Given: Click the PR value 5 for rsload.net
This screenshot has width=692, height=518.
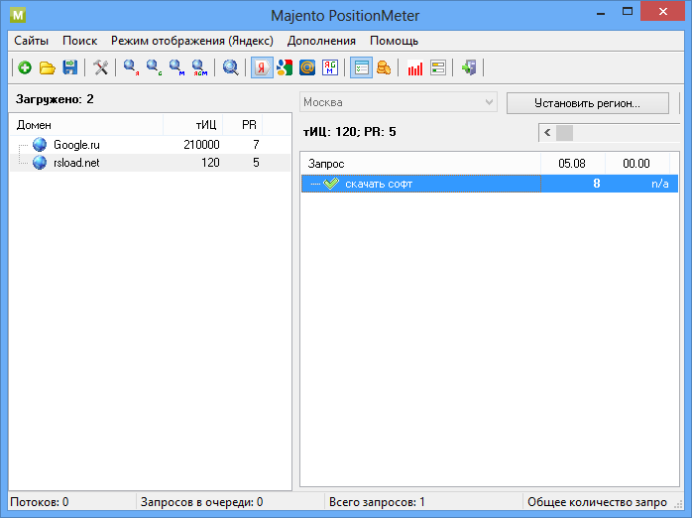Looking at the screenshot, I should [x=256, y=163].
